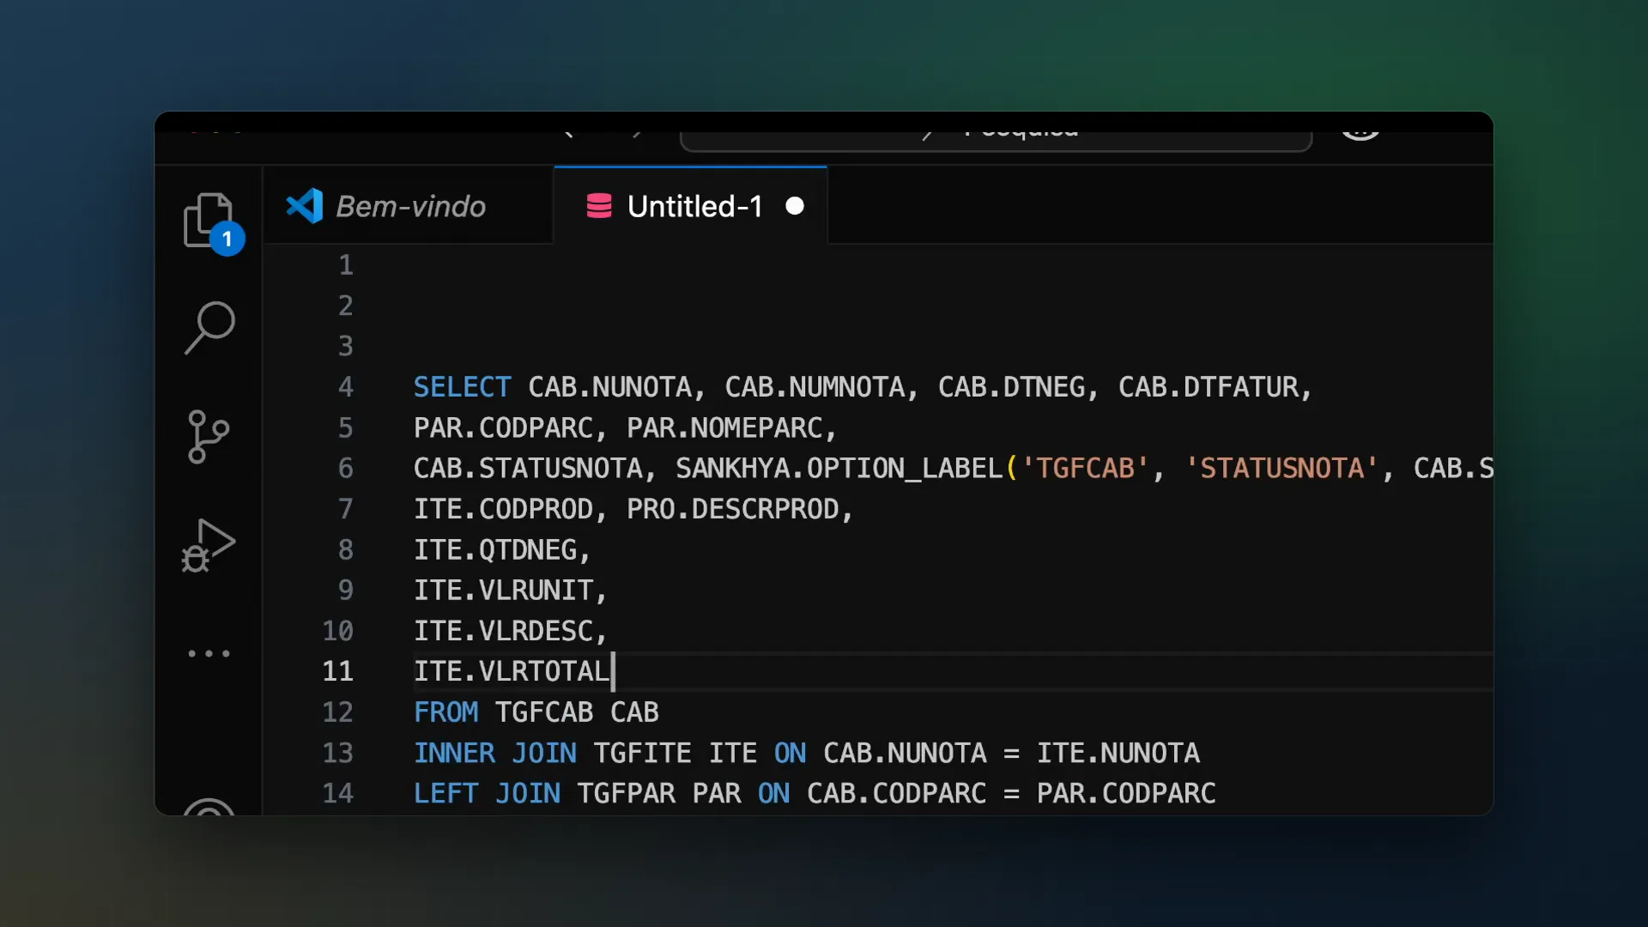Image resolution: width=1648 pixels, height=927 pixels.
Task: Click the 'STATUSNOTA' string on line 6
Action: pos(1281,469)
